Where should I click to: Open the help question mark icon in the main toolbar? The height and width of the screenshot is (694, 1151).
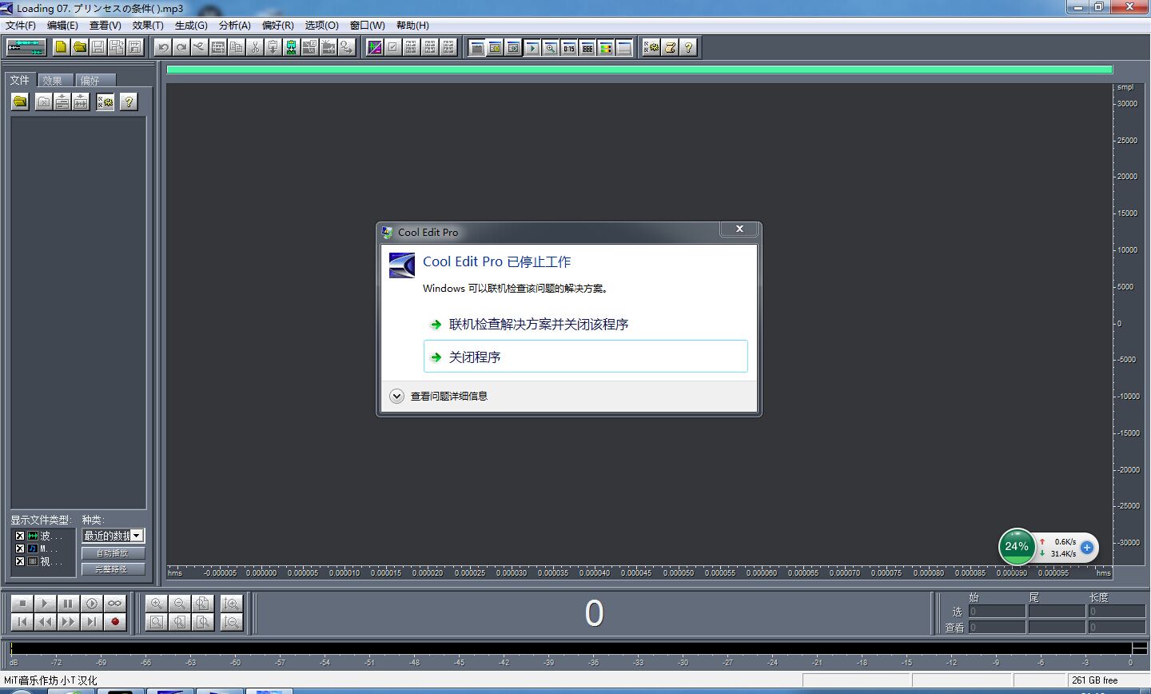click(x=688, y=47)
